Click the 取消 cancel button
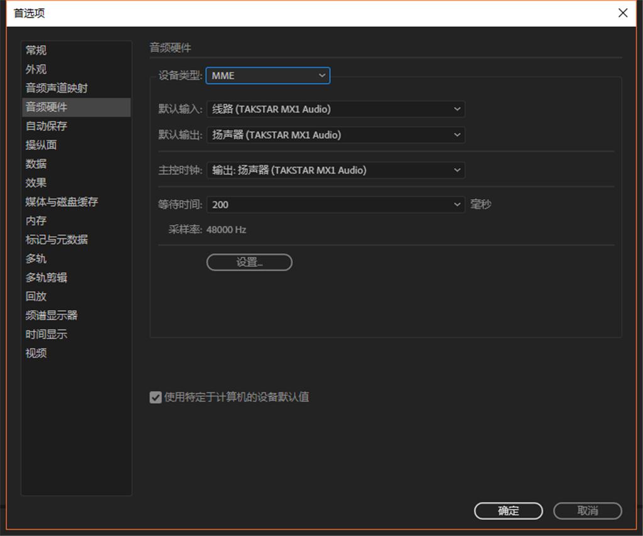 [x=586, y=510]
